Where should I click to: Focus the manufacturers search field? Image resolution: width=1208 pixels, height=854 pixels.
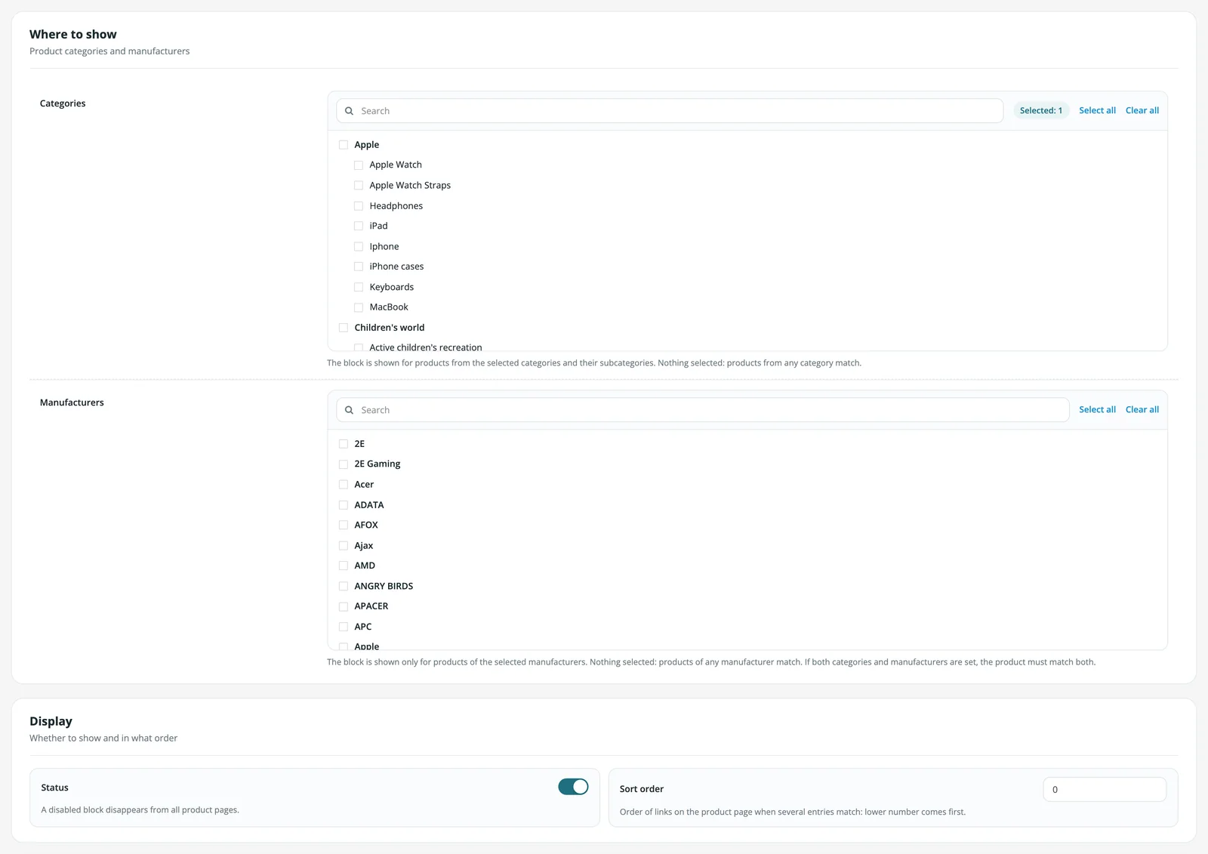pos(703,410)
